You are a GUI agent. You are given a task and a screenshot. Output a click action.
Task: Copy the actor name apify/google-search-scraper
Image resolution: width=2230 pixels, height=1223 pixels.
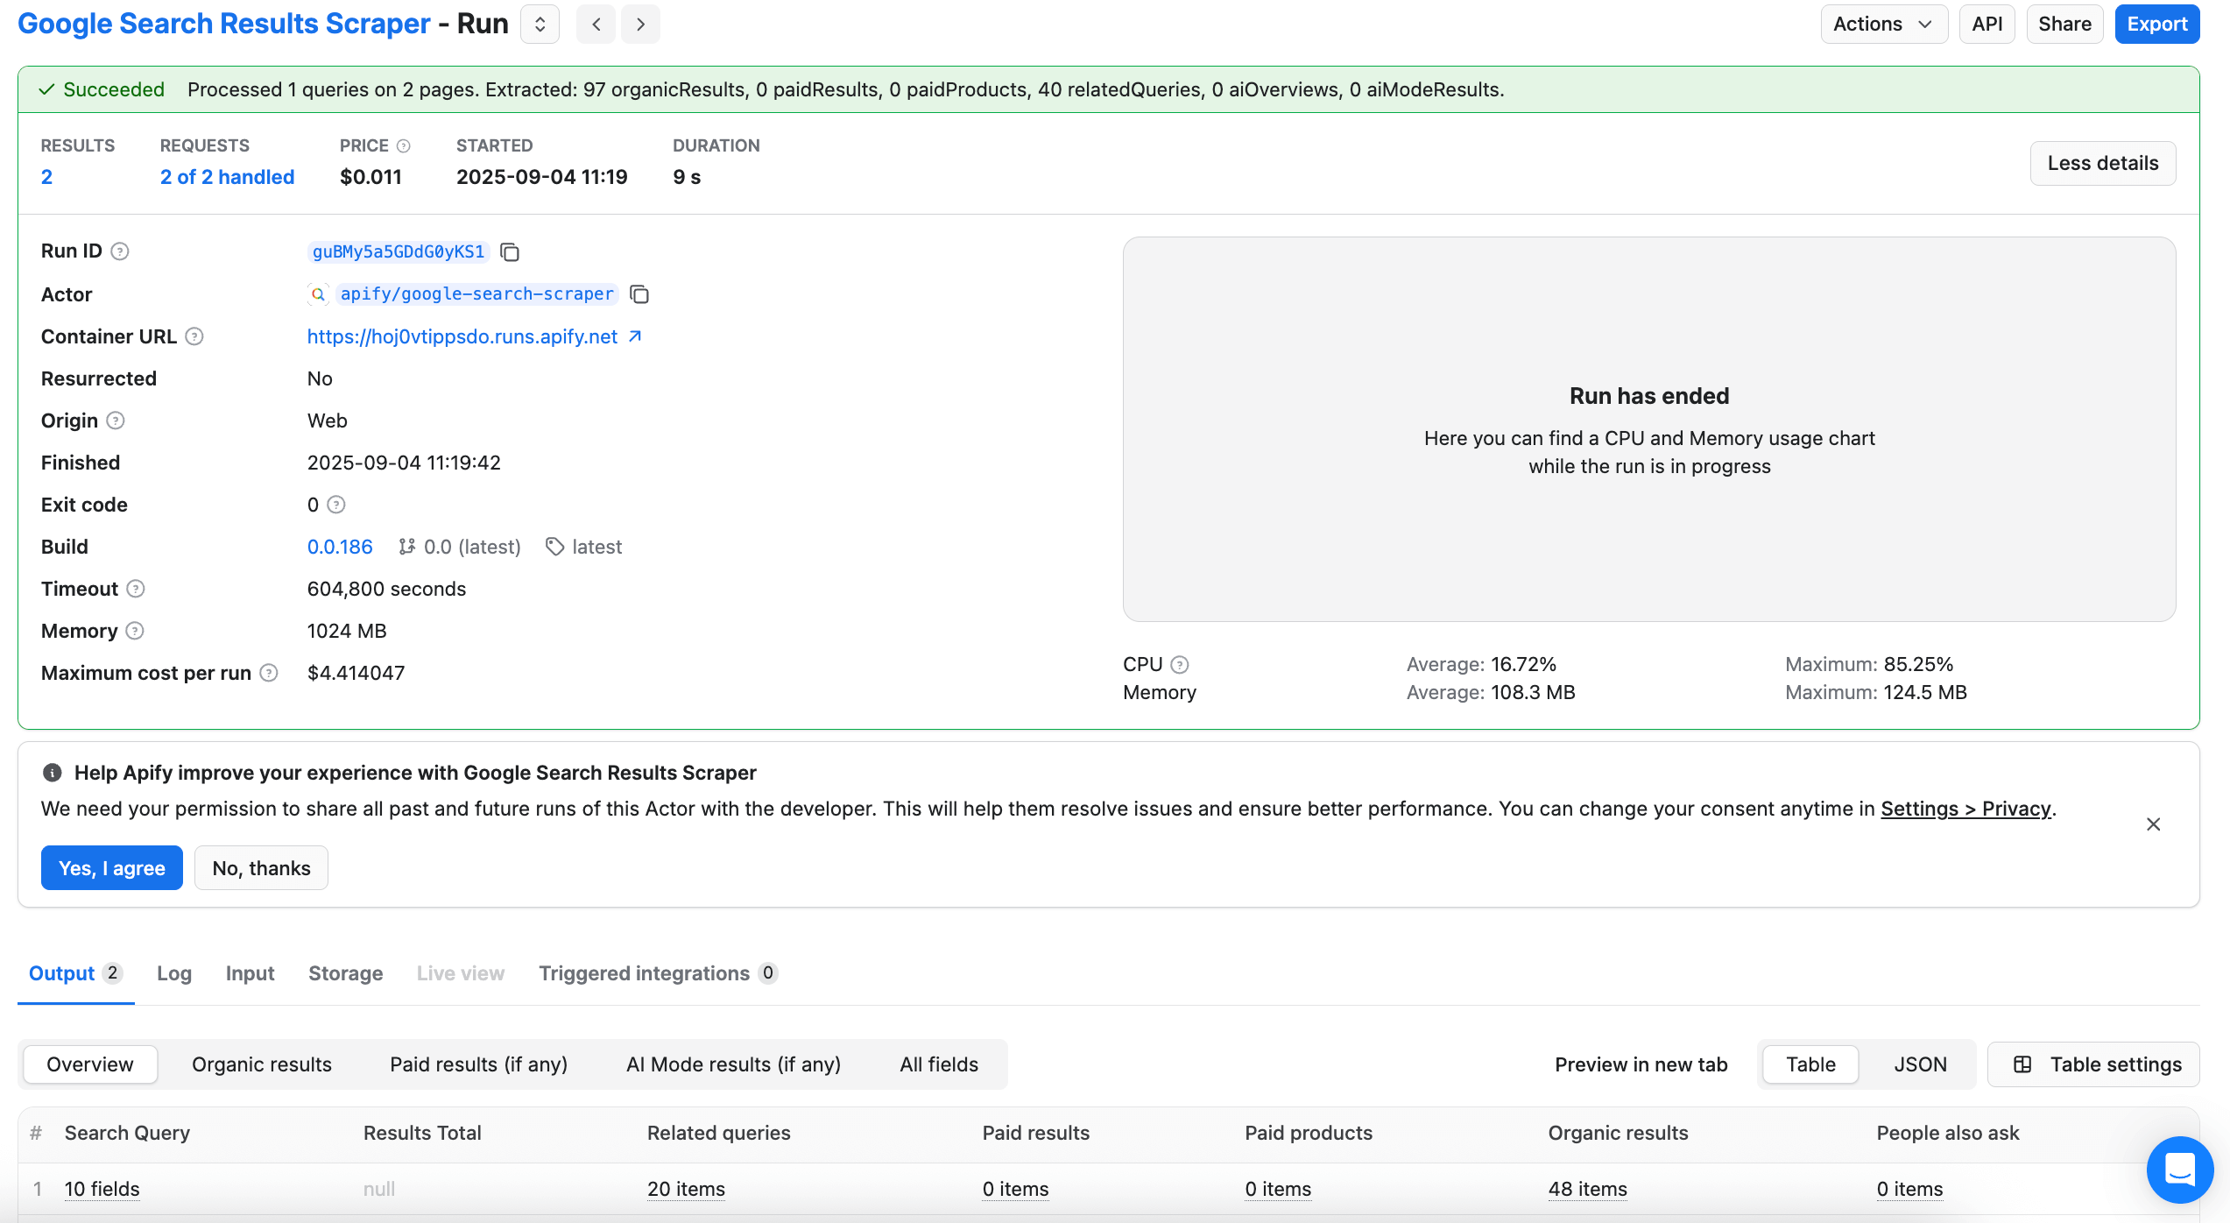[639, 294]
